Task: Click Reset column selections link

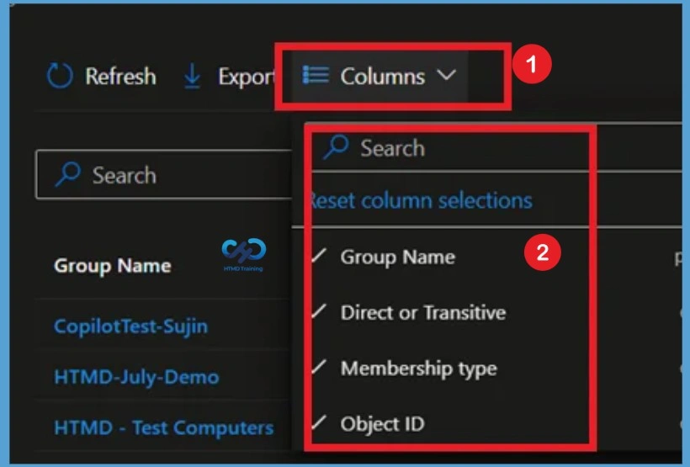Action: 421,201
